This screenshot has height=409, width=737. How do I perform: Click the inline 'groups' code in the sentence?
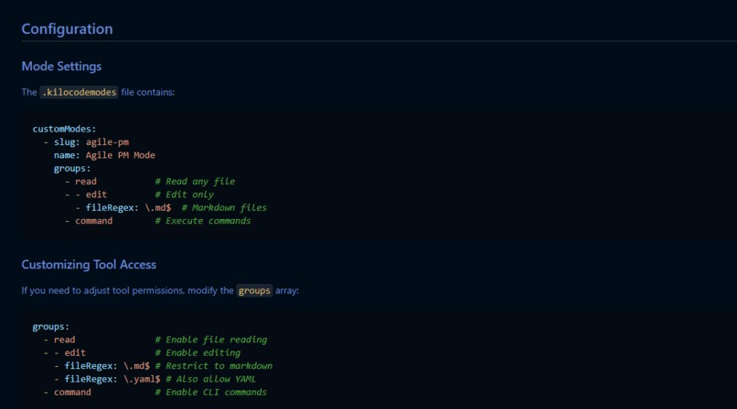254,291
